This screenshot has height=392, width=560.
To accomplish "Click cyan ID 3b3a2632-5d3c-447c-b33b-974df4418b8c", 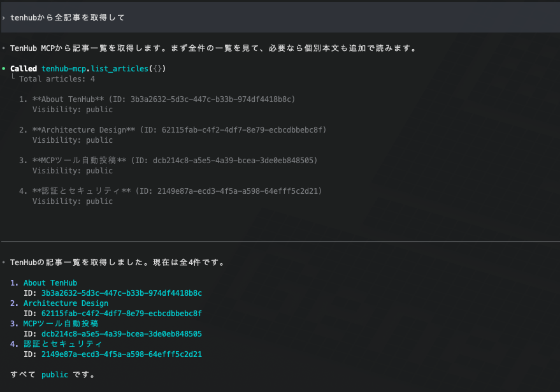I will (x=122, y=293).
